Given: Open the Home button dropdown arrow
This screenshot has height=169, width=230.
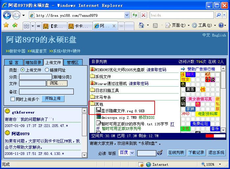Looking at the screenshot, I should point(148,25).
